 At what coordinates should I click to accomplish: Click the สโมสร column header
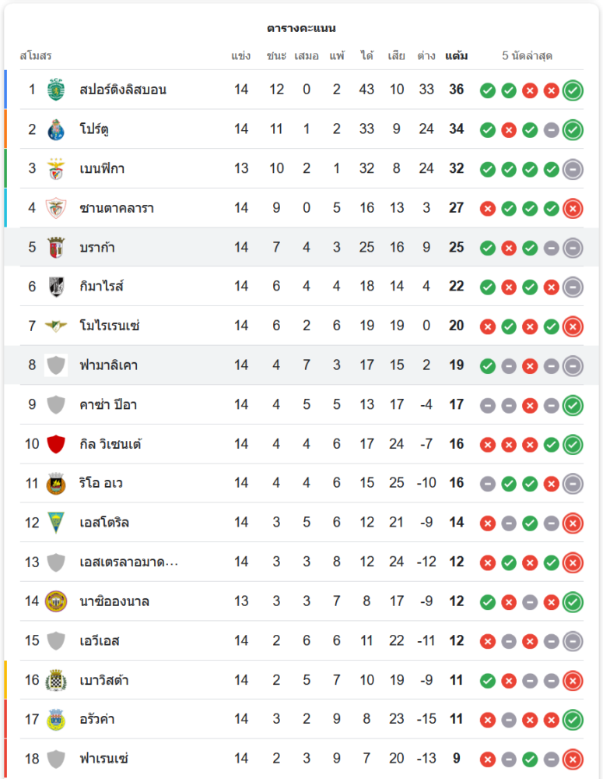(36, 56)
